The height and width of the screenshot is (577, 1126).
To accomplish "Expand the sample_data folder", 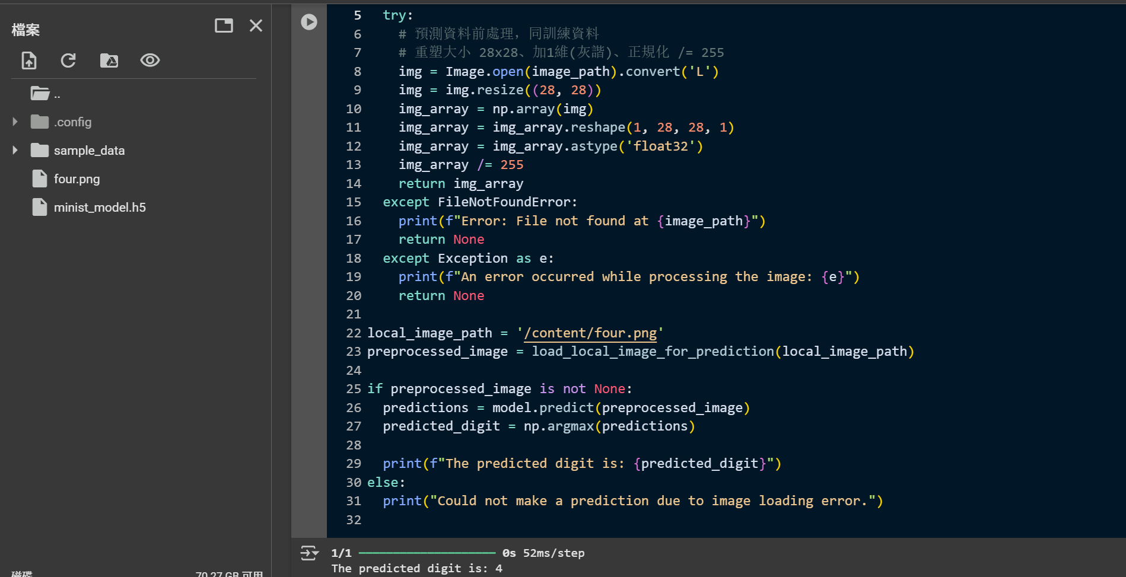I will tap(15, 151).
